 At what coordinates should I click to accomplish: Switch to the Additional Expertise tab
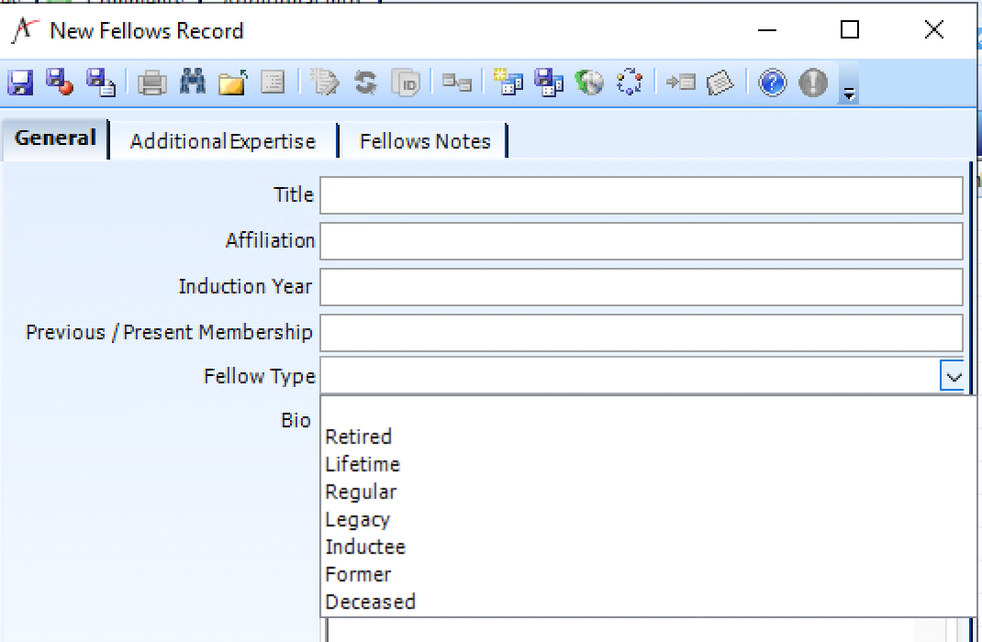[223, 140]
